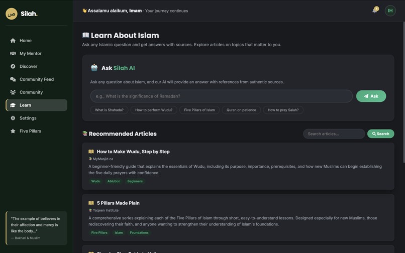
Task: Pick 'How to pray Salah?' suggestion chip
Action: 283,110
